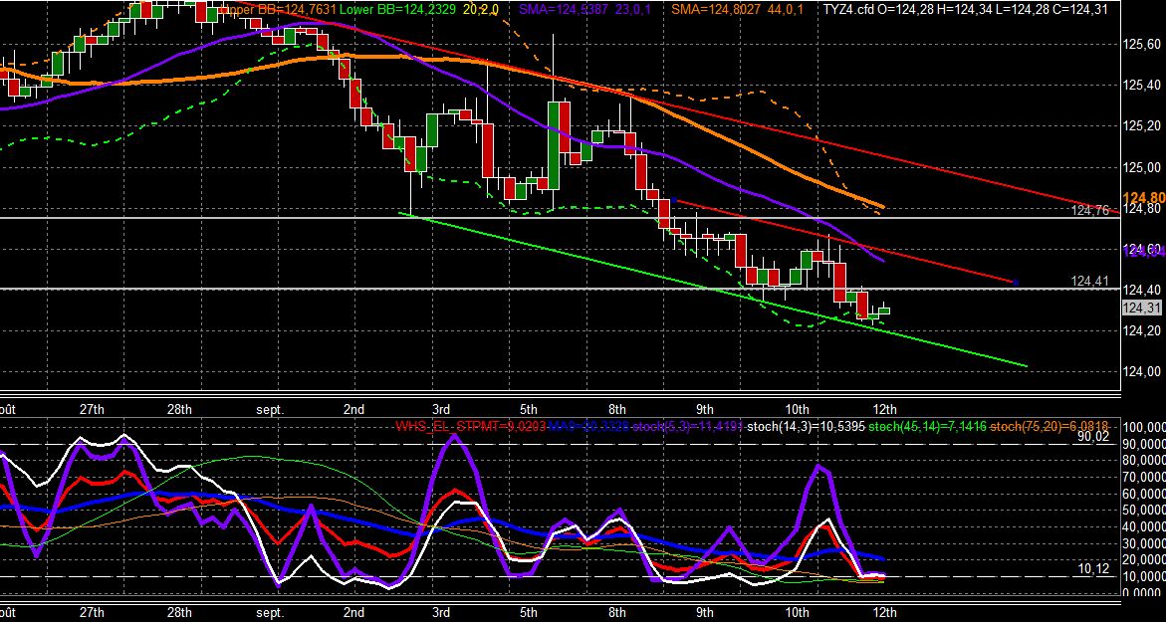Click 27th on the price chart date axis

point(92,409)
